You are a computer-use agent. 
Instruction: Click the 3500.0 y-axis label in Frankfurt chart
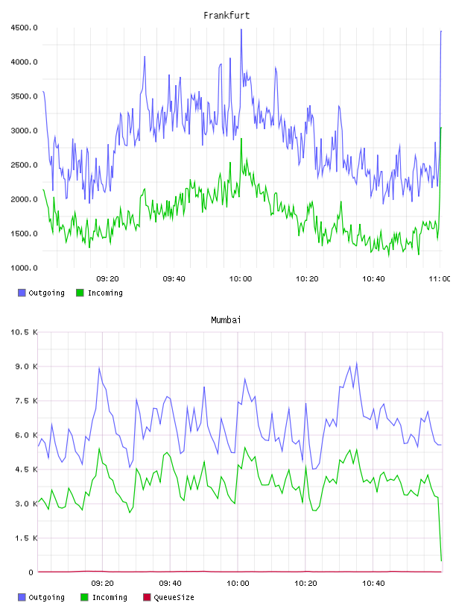[x=24, y=96]
